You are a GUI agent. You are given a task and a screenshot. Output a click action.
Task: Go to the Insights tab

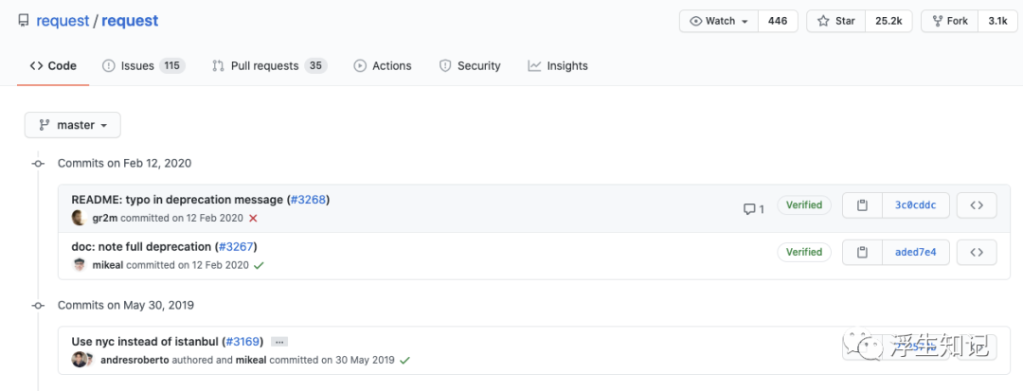[558, 65]
